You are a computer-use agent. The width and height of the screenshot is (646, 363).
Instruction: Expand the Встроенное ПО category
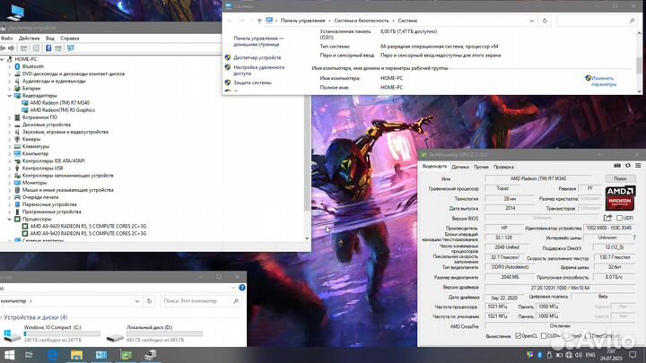pos(10,117)
